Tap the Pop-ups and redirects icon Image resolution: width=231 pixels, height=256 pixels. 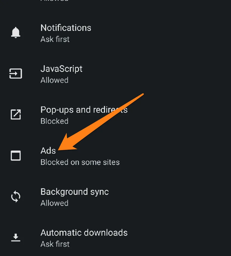click(x=16, y=114)
